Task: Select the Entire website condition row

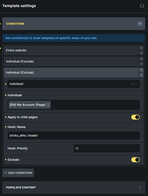Action: (x=71, y=51)
